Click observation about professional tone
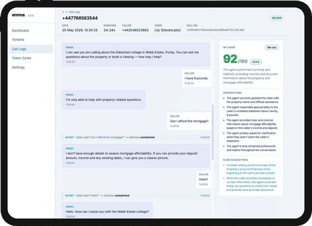The height and width of the screenshot is (226, 312). [x=251, y=148]
